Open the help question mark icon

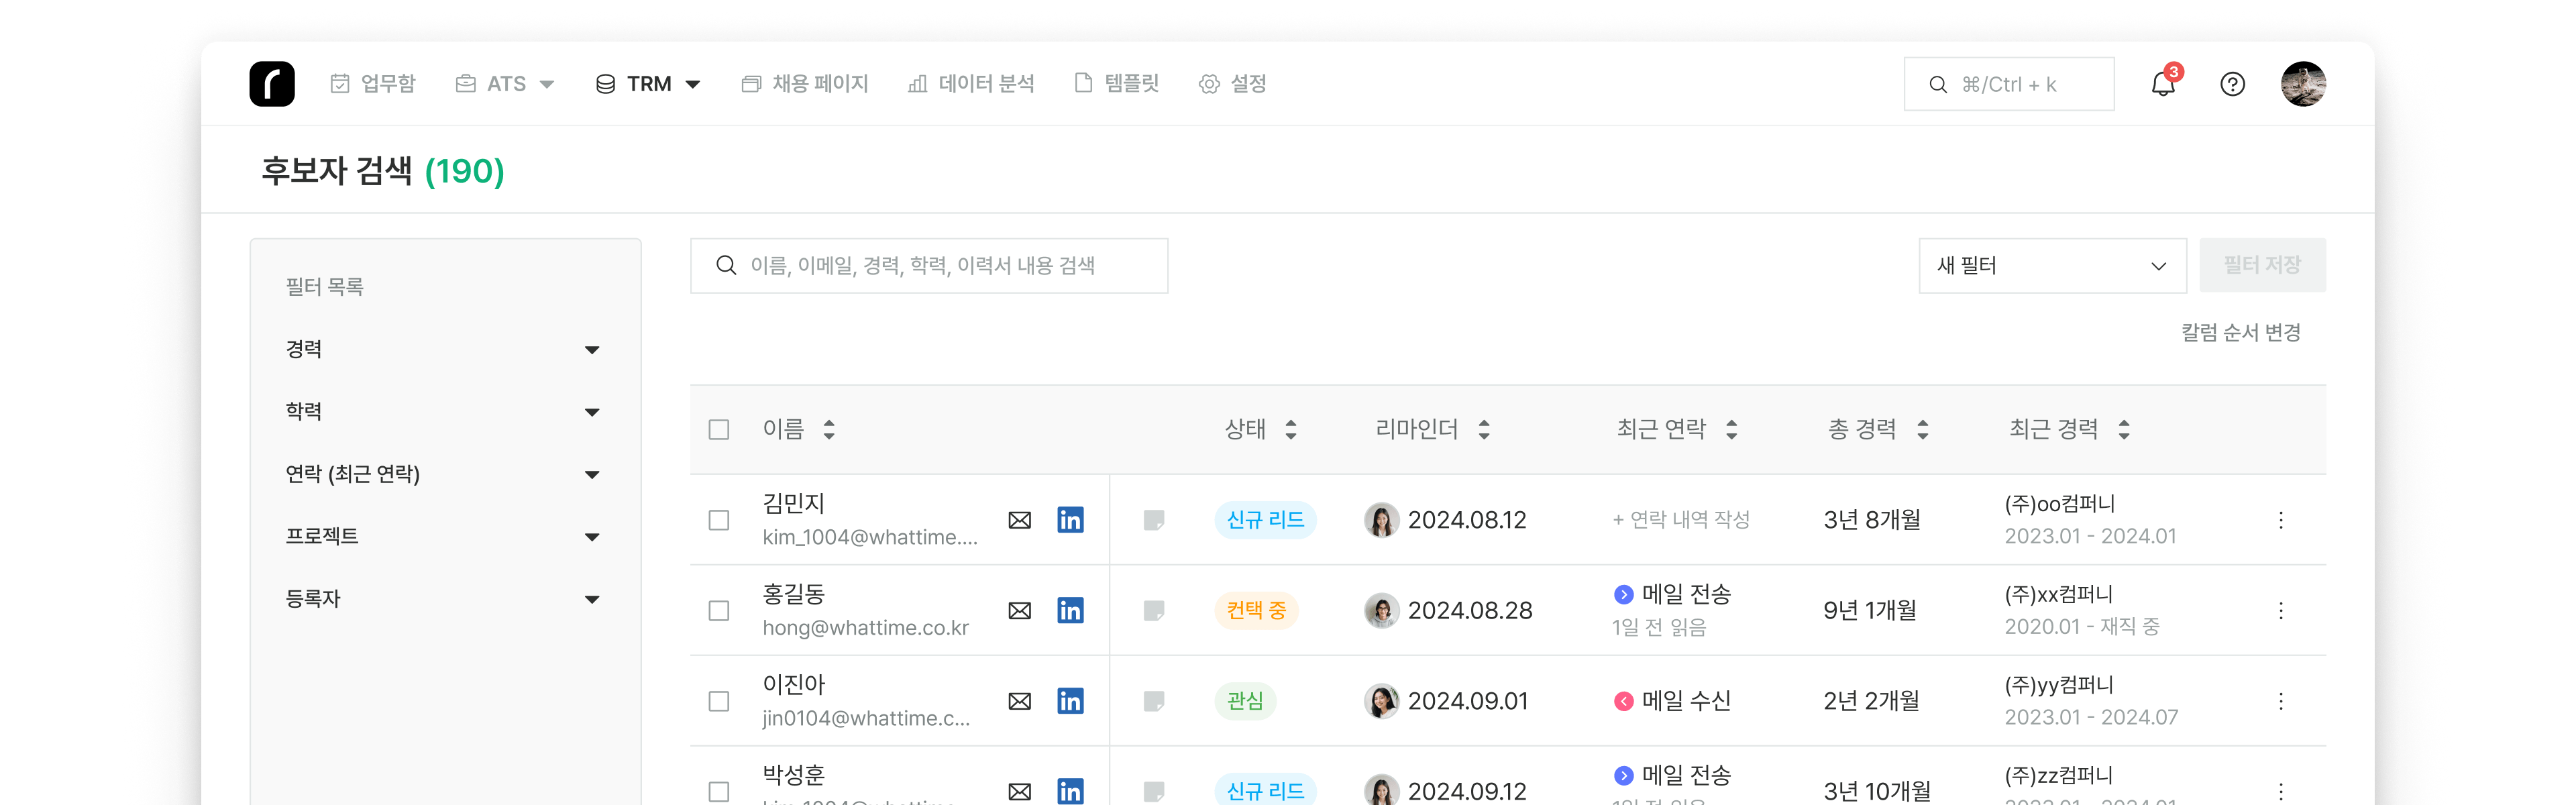tap(2232, 85)
